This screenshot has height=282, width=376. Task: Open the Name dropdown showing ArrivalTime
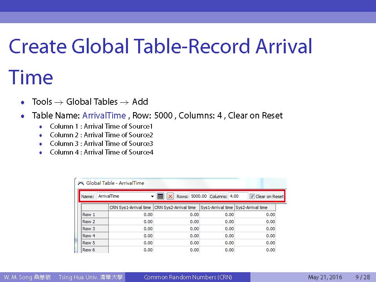[152, 196]
